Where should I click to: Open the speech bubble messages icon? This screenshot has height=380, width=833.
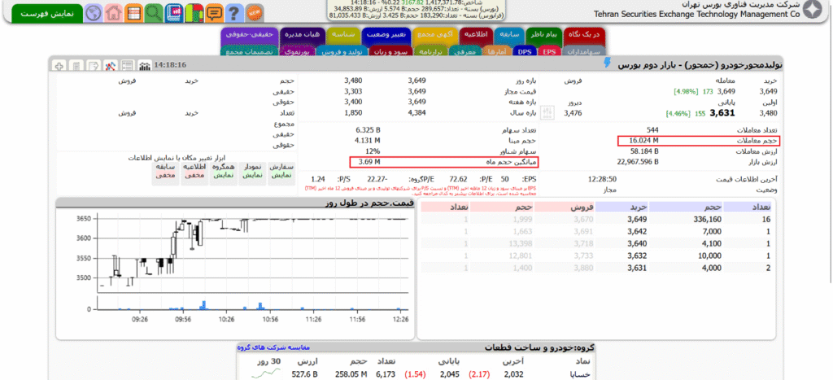click(x=214, y=13)
